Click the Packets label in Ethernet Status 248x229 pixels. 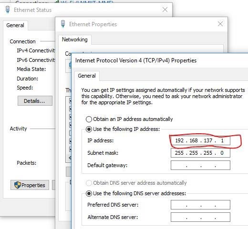[x=27, y=163]
